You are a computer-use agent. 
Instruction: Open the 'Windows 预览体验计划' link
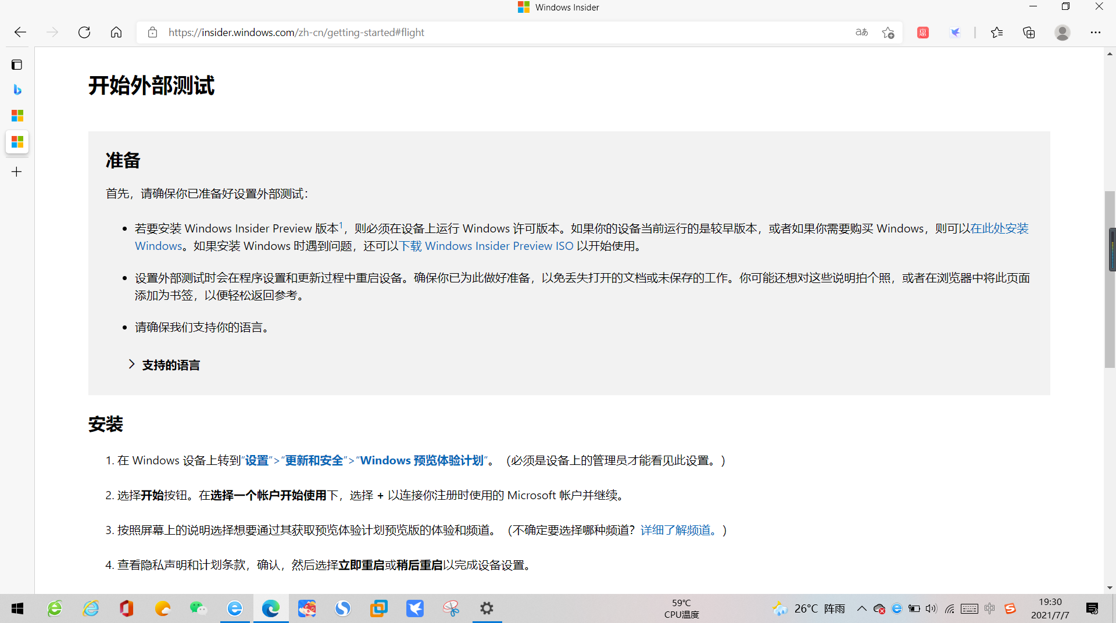tap(421, 460)
